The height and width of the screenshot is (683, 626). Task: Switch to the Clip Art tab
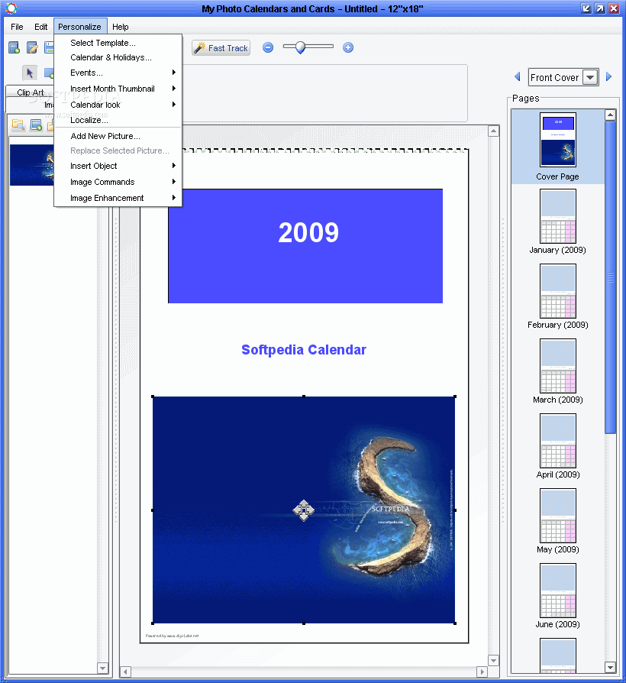30,92
